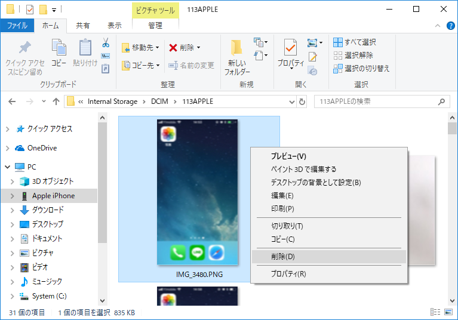The height and width of the screenshot is (320, 458).
Task: Select 削除(D) in the context menu
Action: click(283, 257)
